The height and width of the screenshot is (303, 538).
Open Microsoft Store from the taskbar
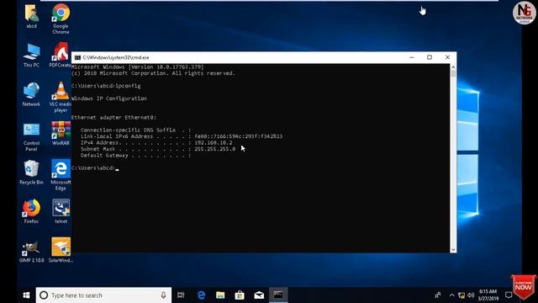(x=240, y=295)
